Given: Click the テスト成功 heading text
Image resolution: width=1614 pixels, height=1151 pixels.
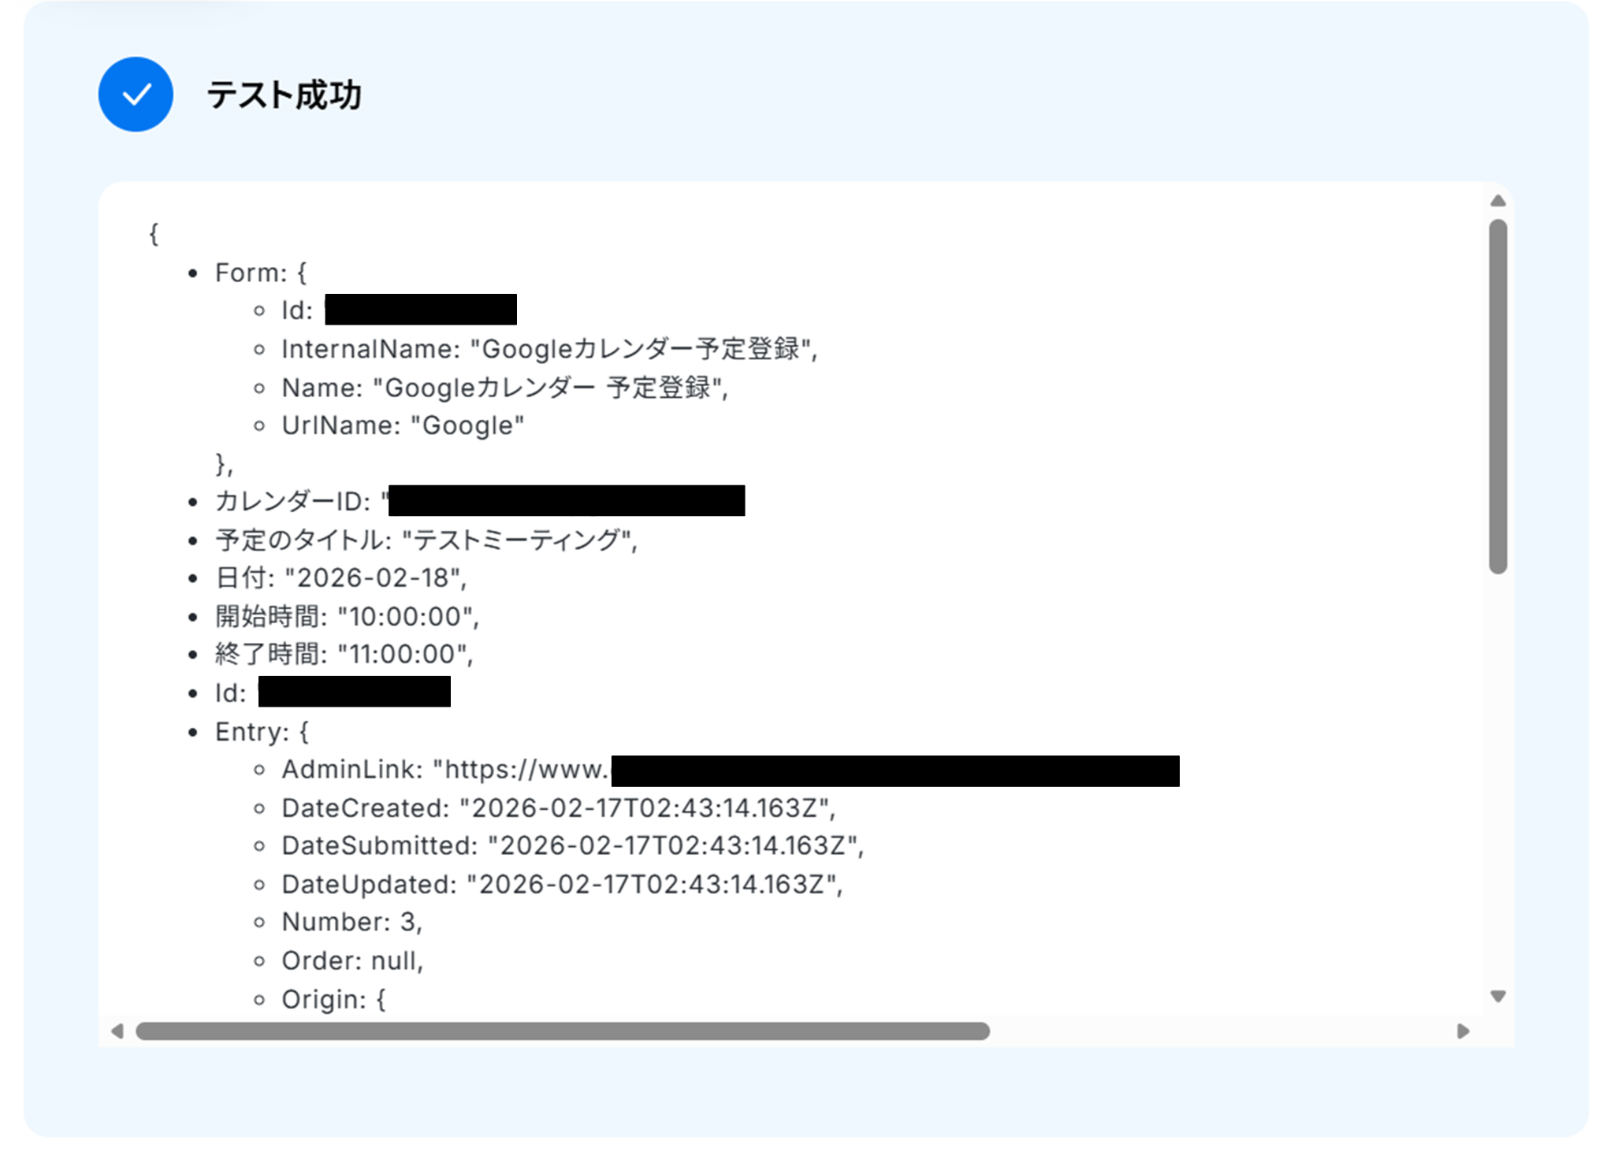Looking at the screenshot, I should coord(284,95).
